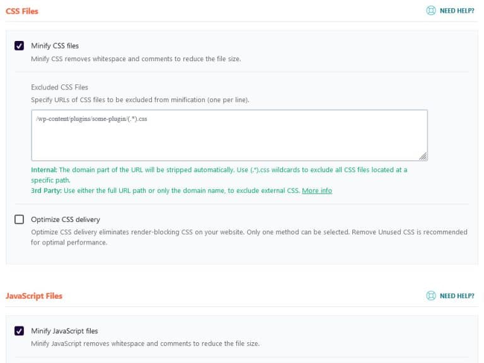The image size is (484, 363).
Task: Click the JavaScript Files section heading
Action: pos(34,296)
